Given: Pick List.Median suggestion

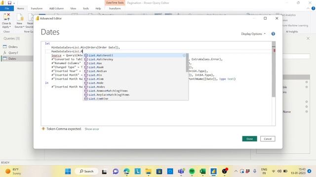Looking at the screenshot, I should point(134,71).
